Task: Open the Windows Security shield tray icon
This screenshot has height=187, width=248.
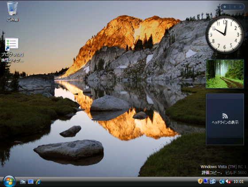Action: click(200, 181)
